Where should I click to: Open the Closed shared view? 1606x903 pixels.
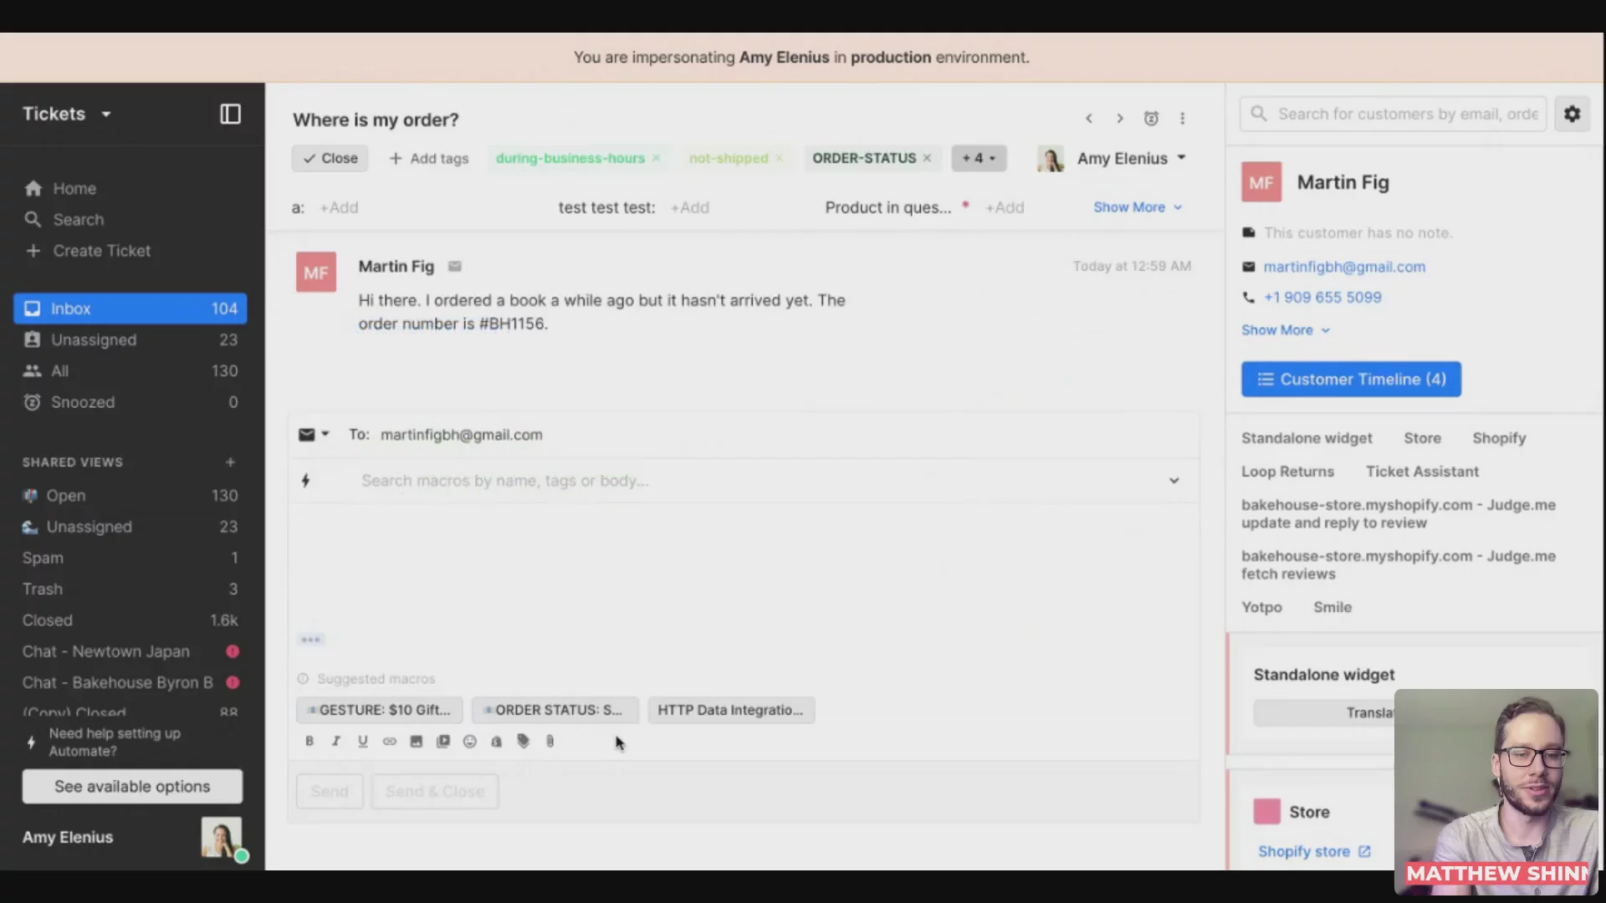tap(130, 620)
